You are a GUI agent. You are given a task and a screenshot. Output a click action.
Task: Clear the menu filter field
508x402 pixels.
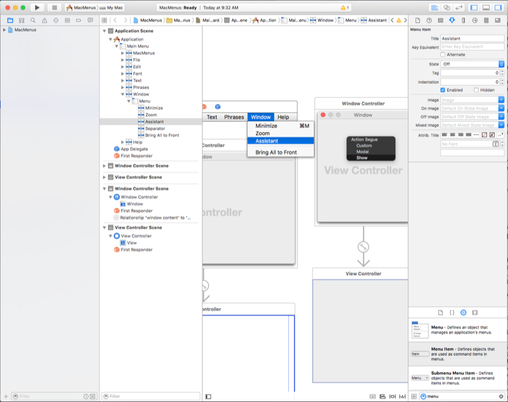[500, 396]
